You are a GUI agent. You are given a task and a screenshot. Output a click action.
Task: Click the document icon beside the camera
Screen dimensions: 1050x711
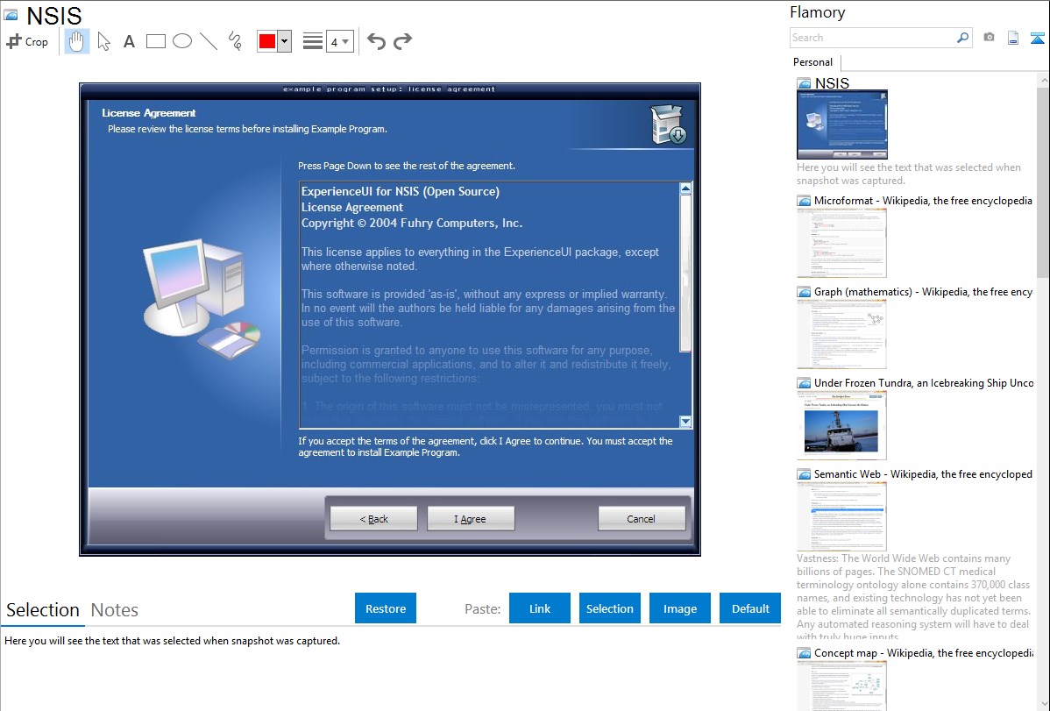(x=1013, y=38)
